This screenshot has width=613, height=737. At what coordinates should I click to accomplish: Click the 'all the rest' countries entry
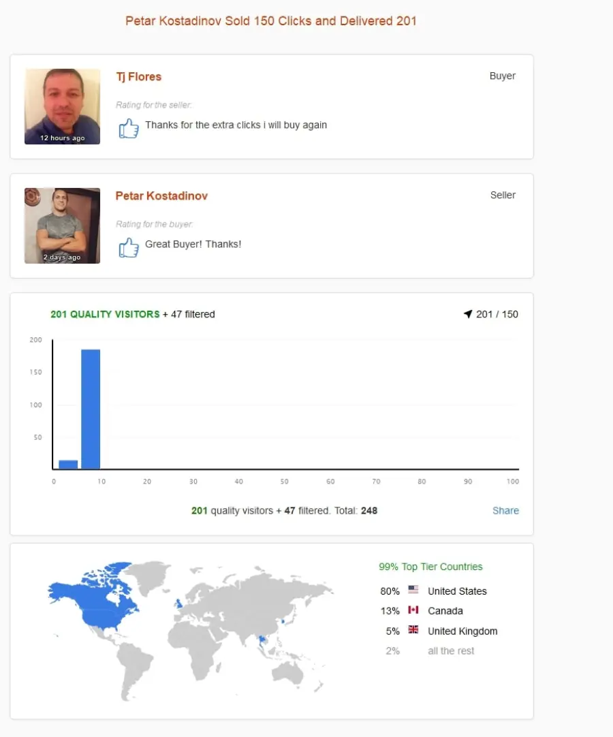[451, 651]
